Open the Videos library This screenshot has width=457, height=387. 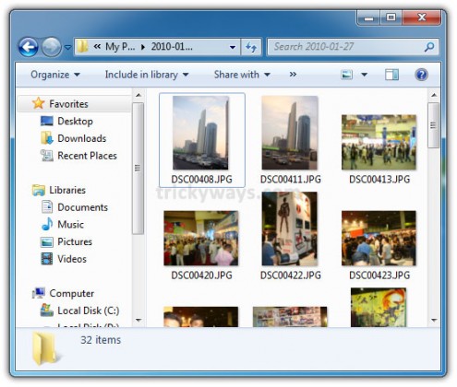72,259
